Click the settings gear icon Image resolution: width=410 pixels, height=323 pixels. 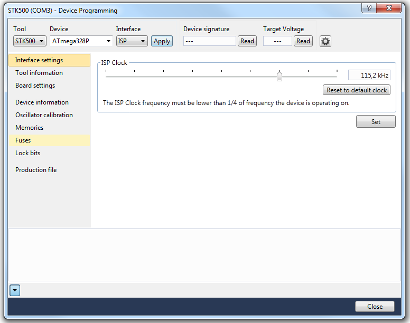tap(325, 41)
